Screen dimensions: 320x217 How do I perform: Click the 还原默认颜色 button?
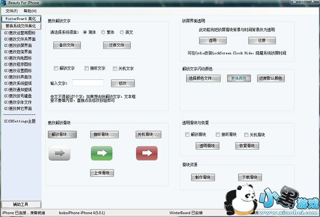[271, 78]
